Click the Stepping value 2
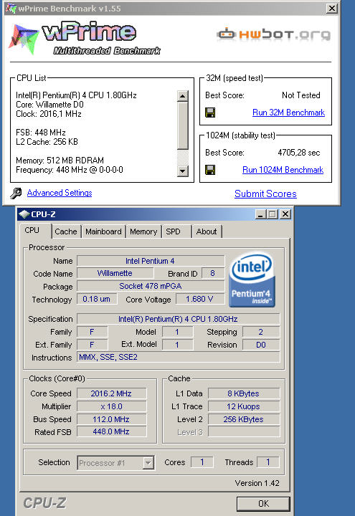Screen dimensions: 355x516 tap(261, 332)
